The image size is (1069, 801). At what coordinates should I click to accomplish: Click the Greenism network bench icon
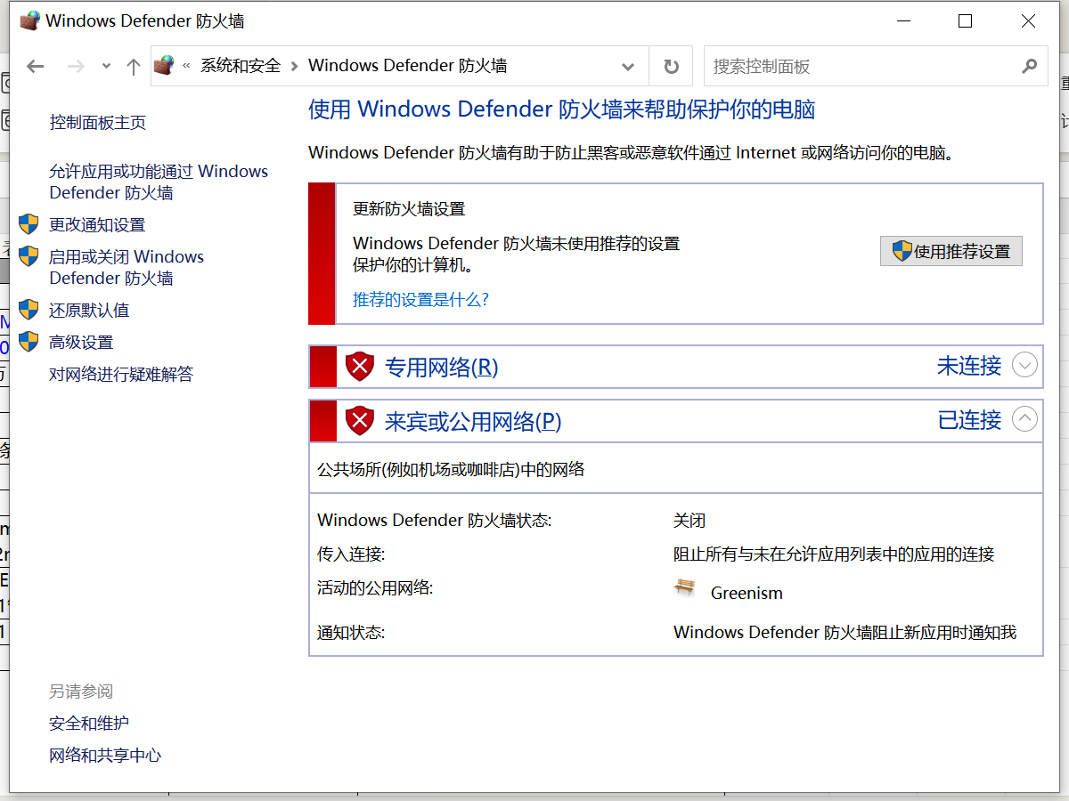click(x=684, y=587)
